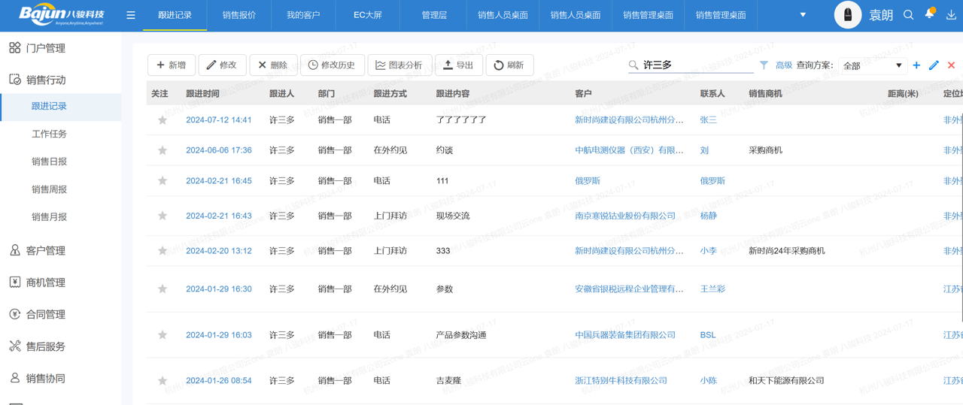Edit query scheme with pencil icon
The width and height of the screenshot is (963, 405).
point(934,65)
